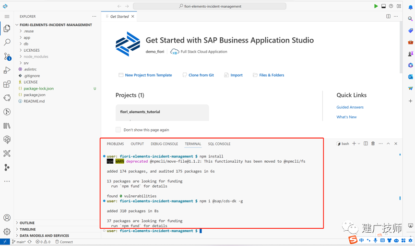Screen dimensions: 415x246
Task: Click the browser sidebar search icon
Action: pos(410,19)
